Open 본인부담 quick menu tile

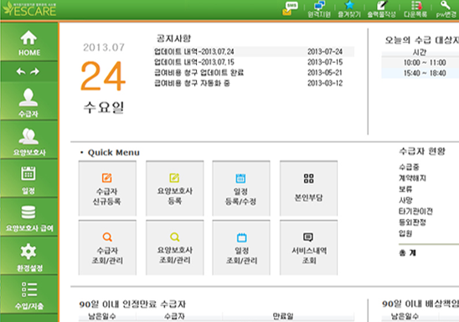pyautogui.click(x=308, y=188)
